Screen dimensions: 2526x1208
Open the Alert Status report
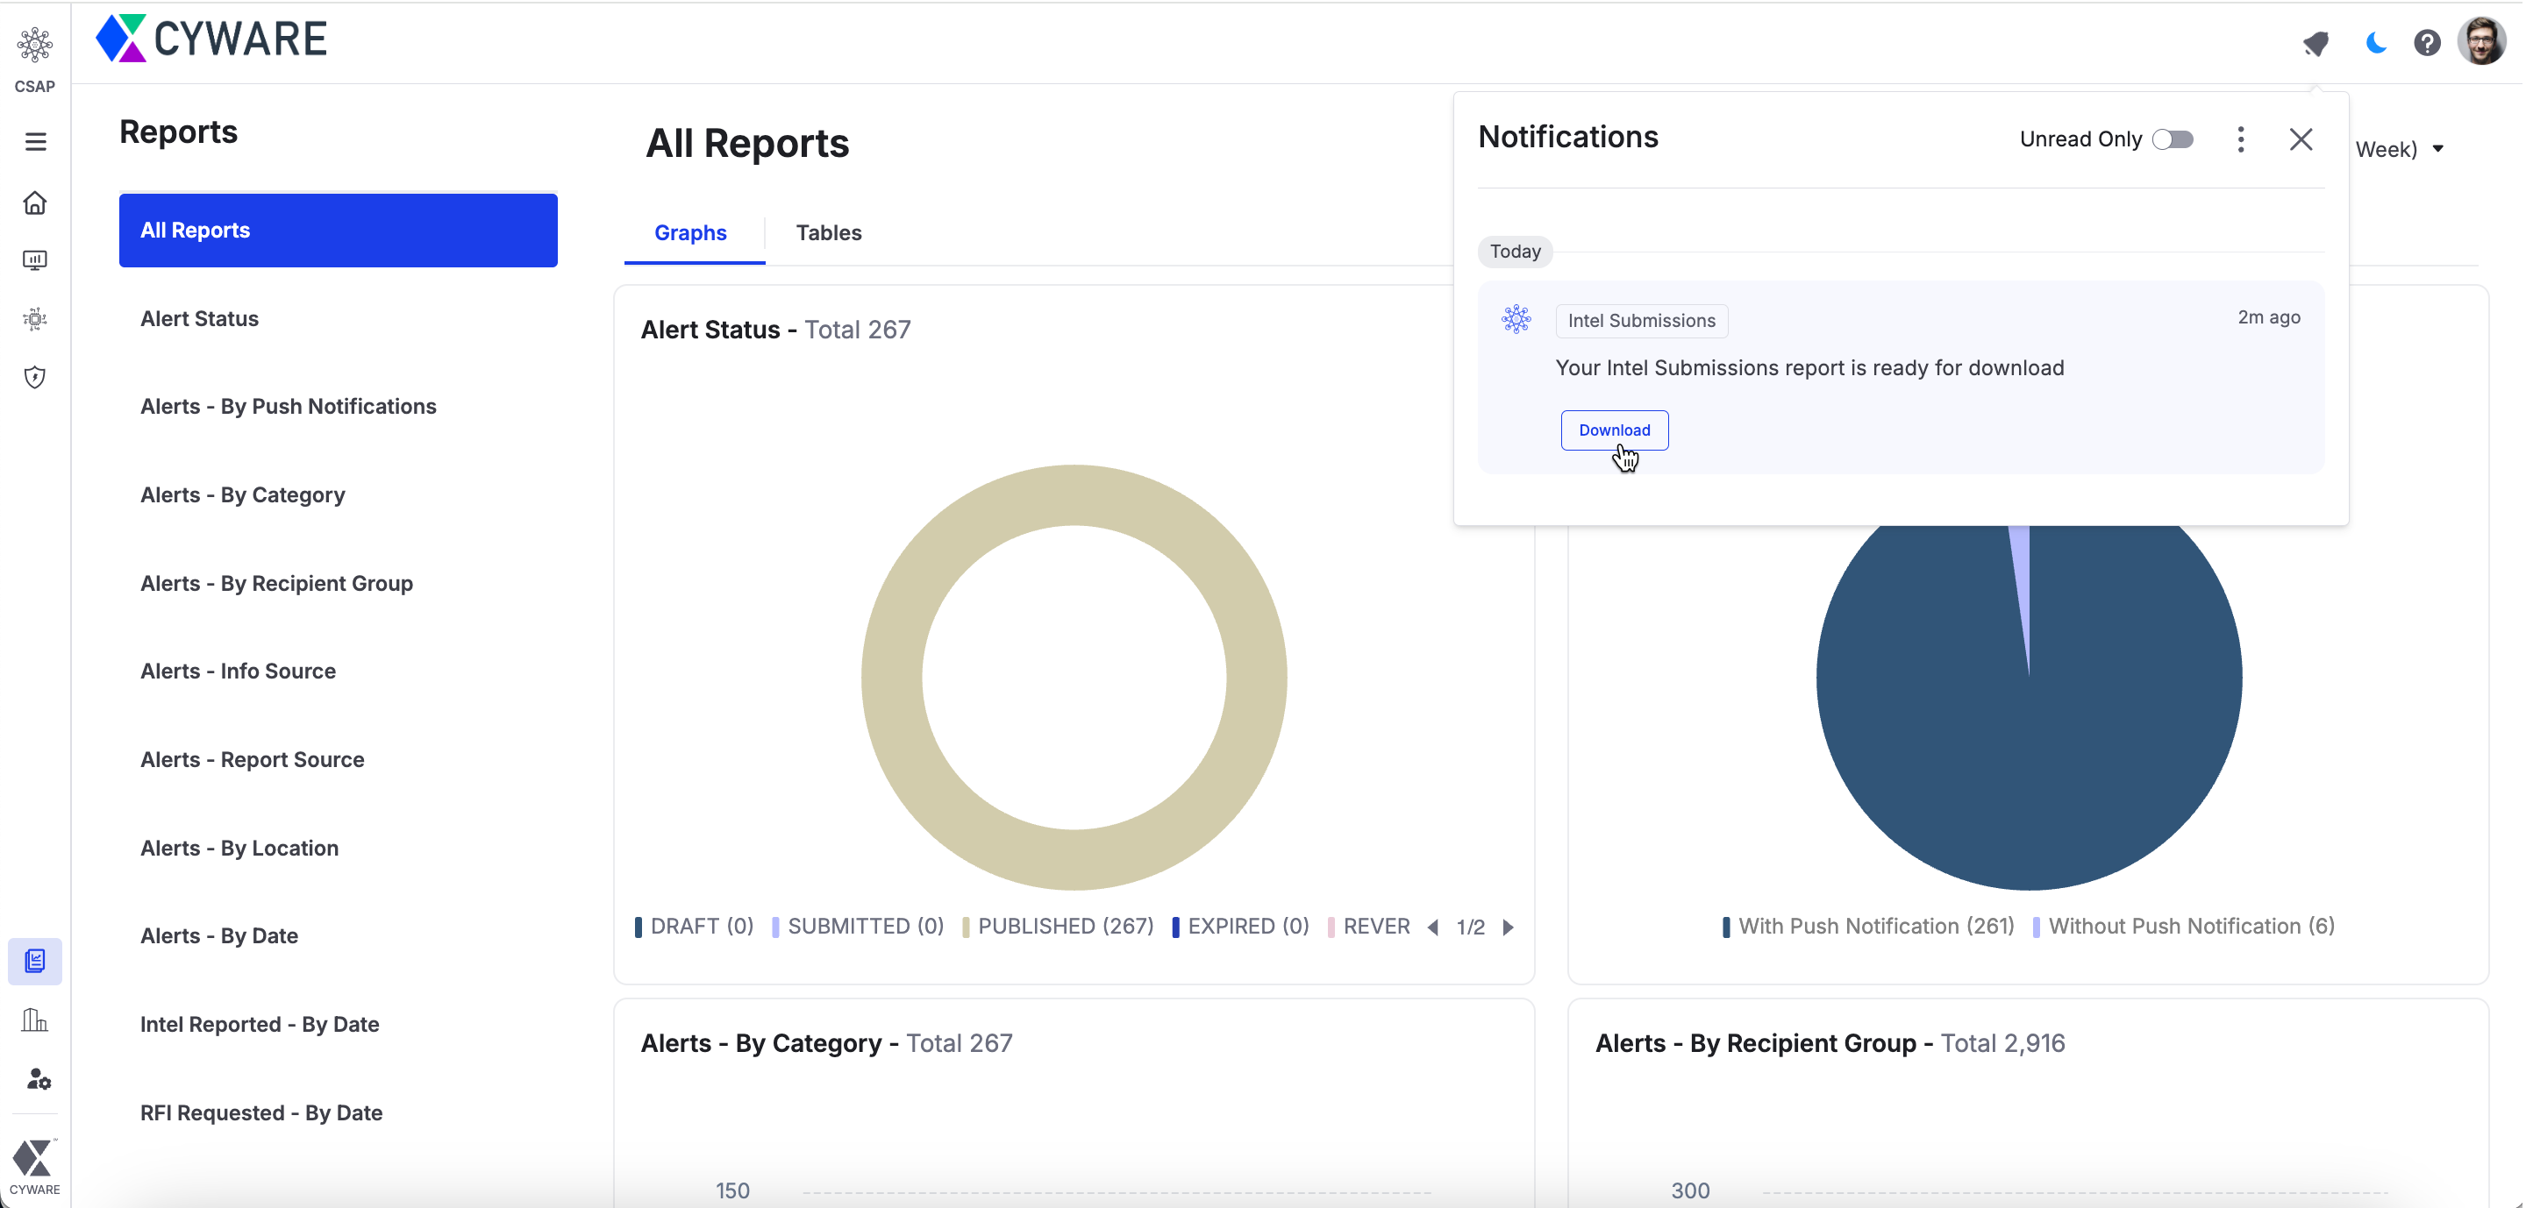pos(200,319)
